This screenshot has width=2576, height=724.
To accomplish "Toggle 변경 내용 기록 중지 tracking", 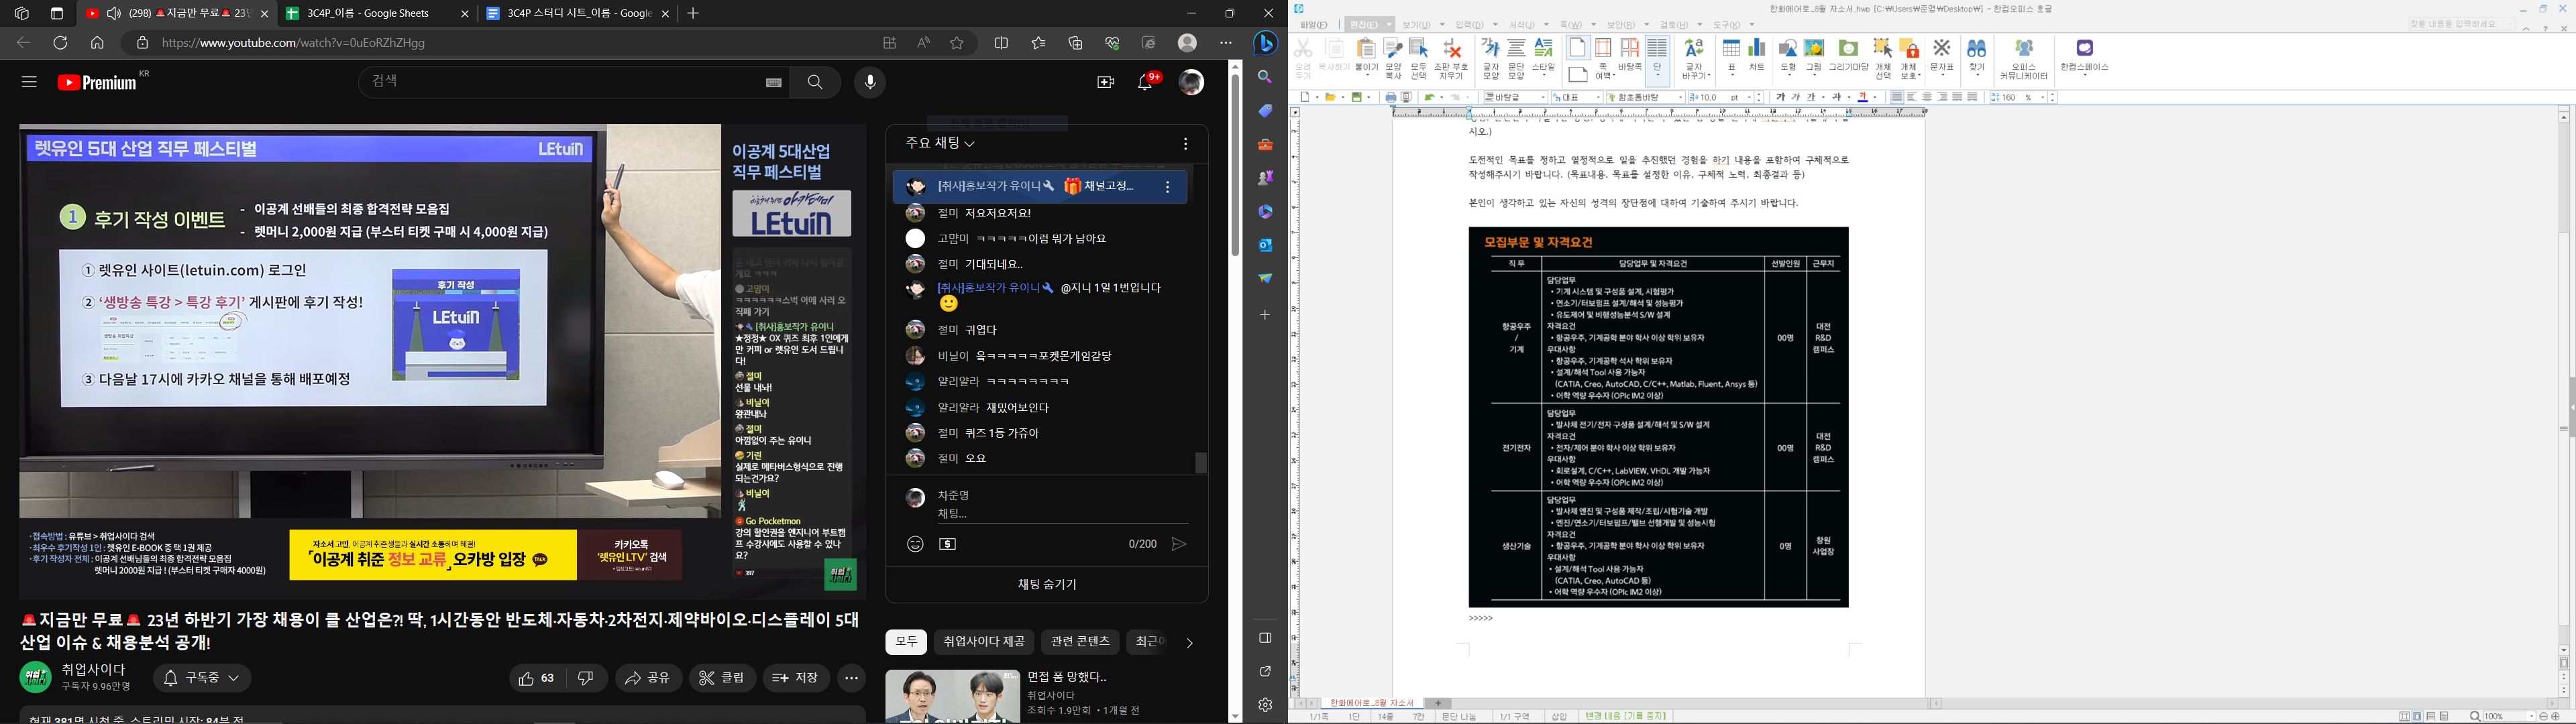I will coord(1626,717).
